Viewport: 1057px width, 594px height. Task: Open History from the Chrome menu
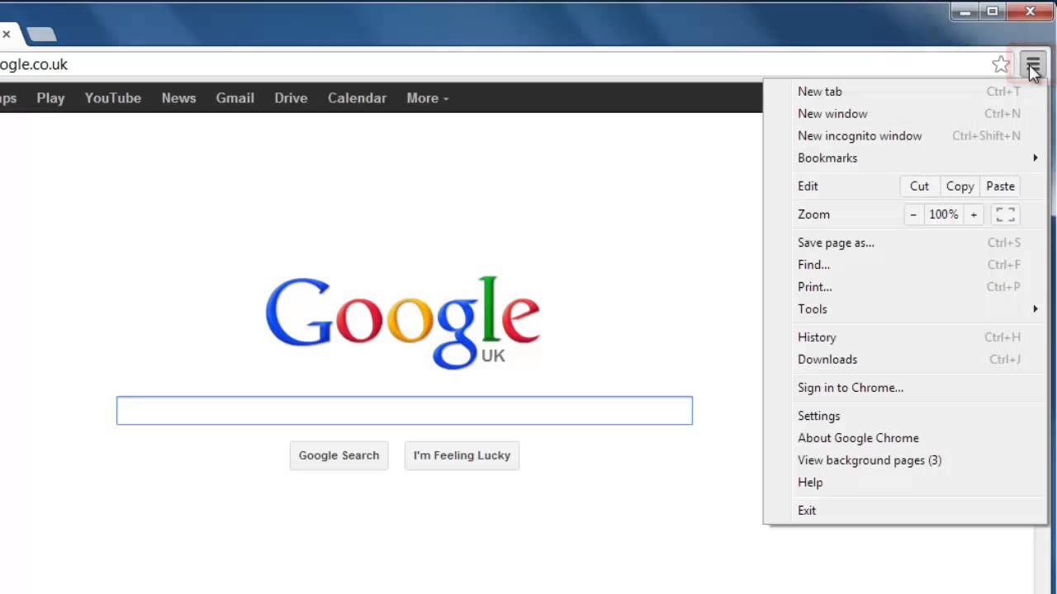(817, 337)
